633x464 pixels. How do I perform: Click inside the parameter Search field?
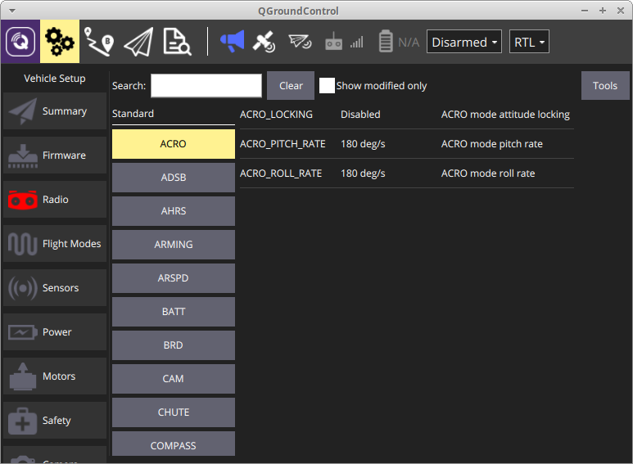tap(206, 86)
